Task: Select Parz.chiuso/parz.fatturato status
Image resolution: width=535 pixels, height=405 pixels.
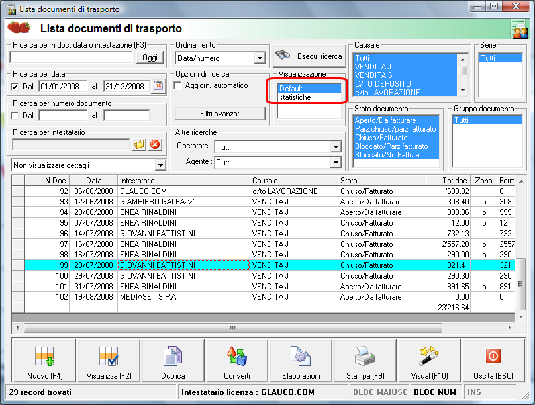Action: [396, 129]
